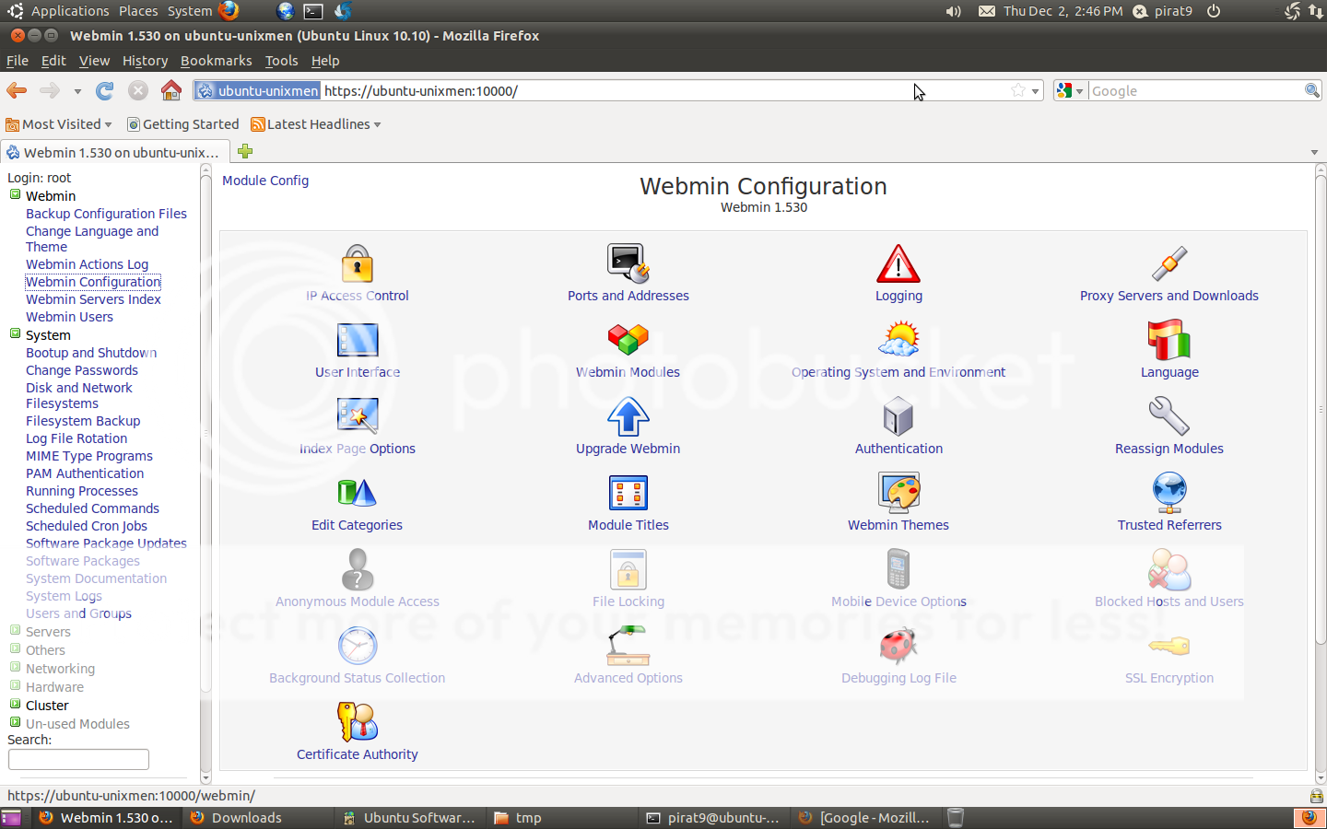The image size is (1327, 829).
Task: Open the Anonymous Module Access icon
Action: (x=358, y=569)
